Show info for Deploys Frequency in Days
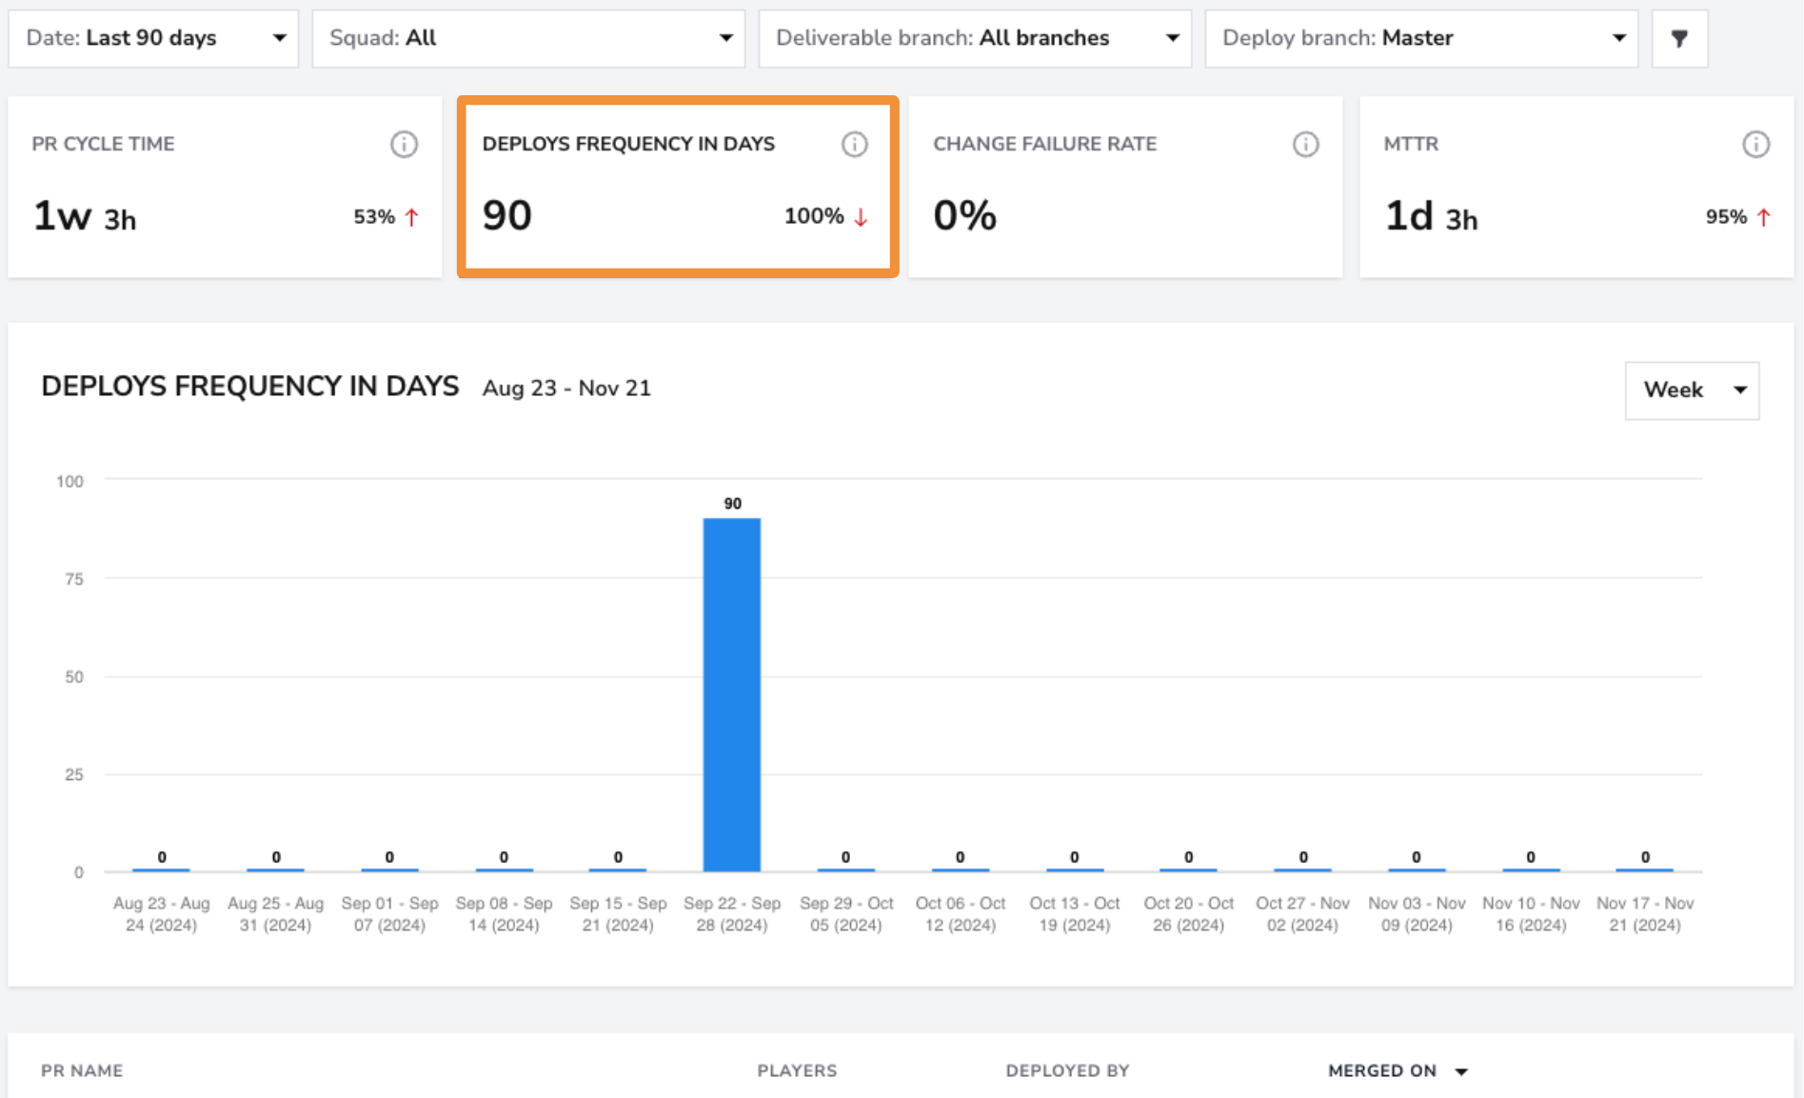The width and height of the screenshot is (1804, 1098). tap(855, 144)
